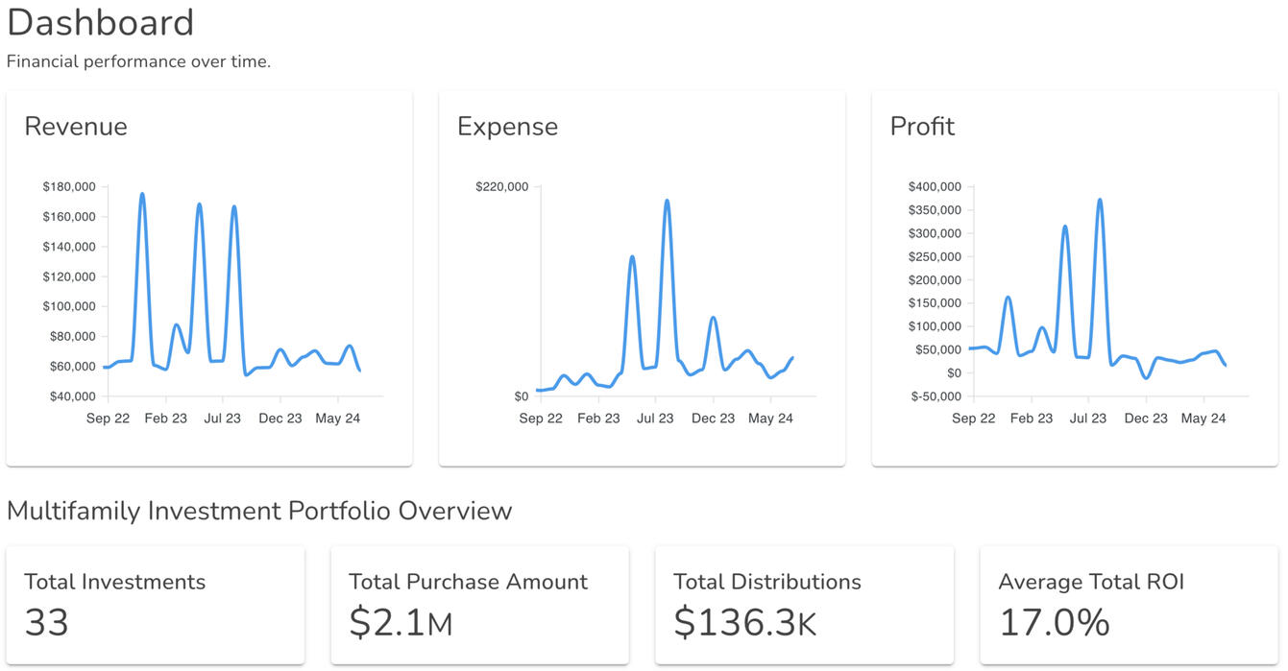The width and height of the screenshot is (1288, 671).
Task: Click the first tall peak in Revenue chart
Action: pos(142,195)
